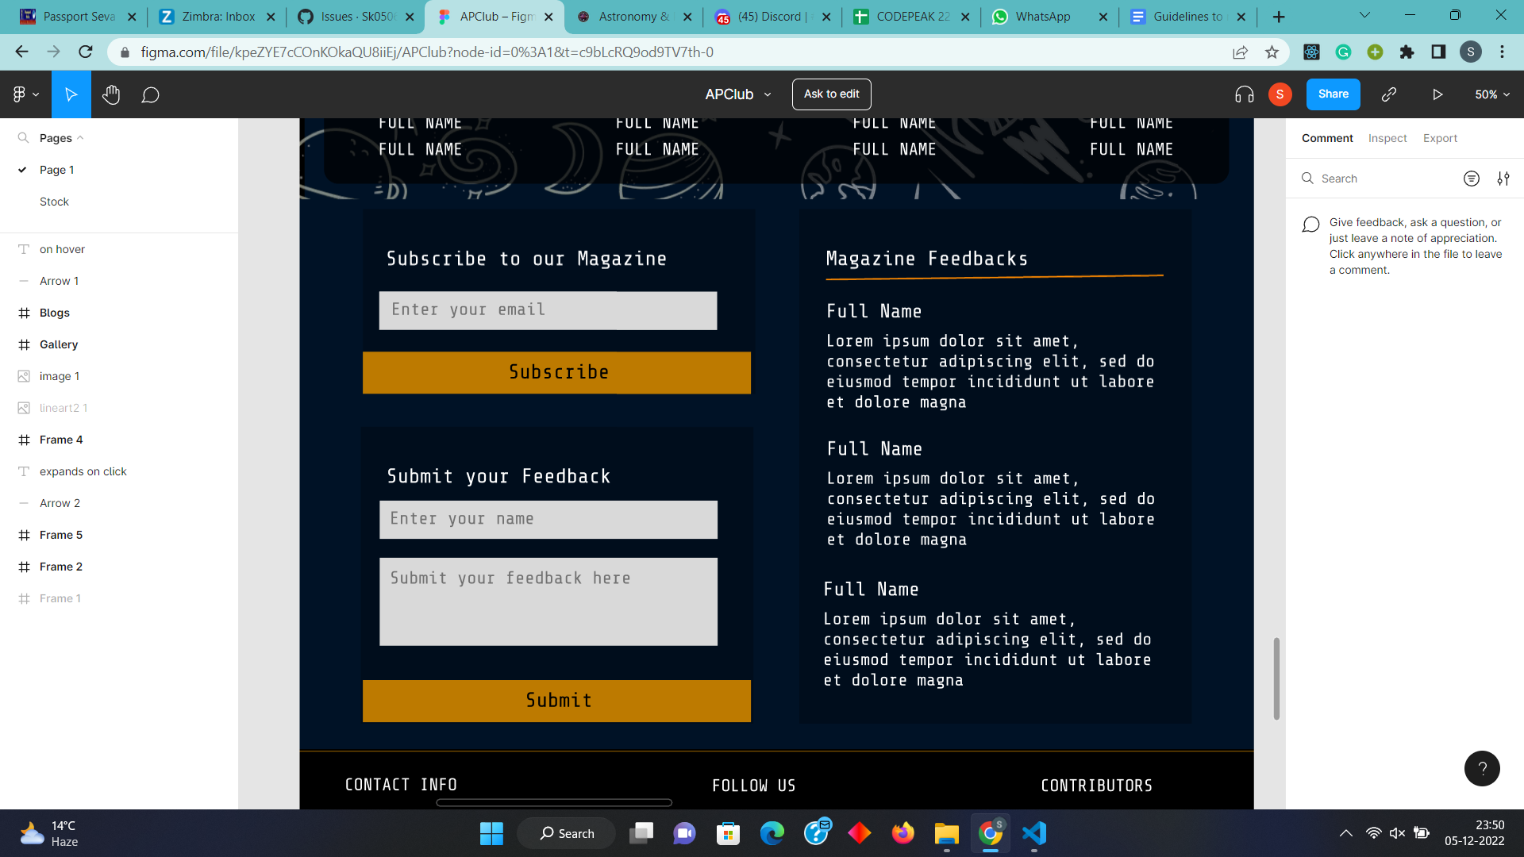
Task: Click the orange Submit button on canvas
Action: click(556, 701)
